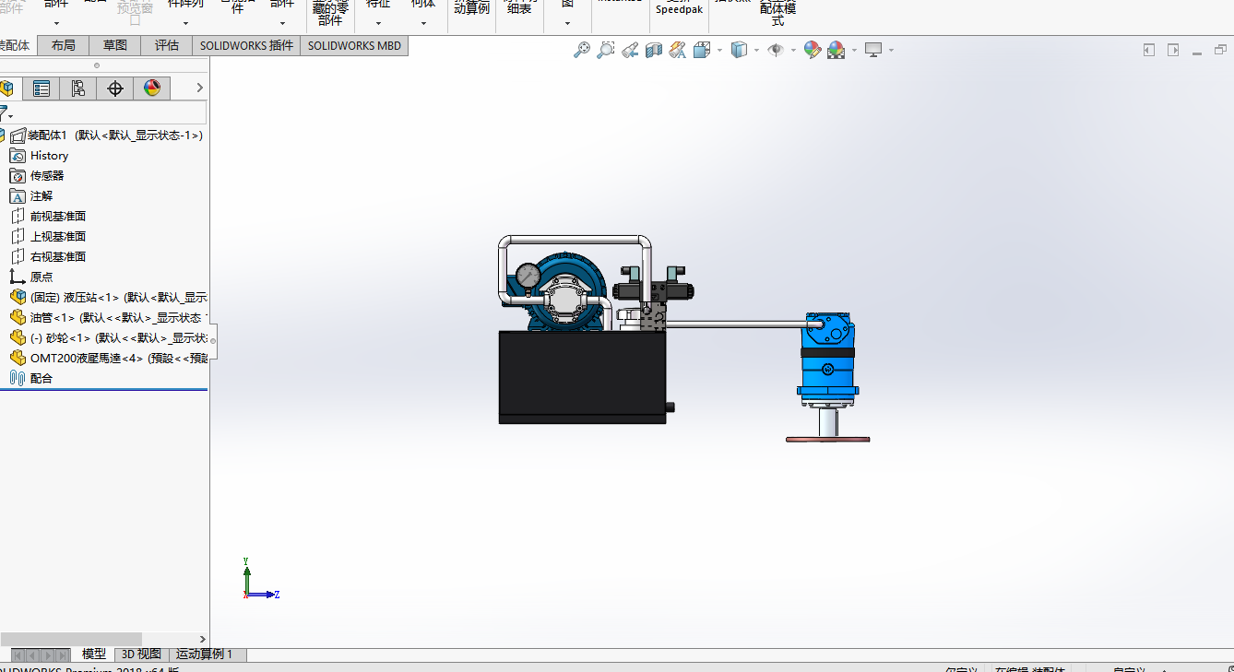Screen dimensions: 1234x672
Task: Click 预览窗口 toolbar button
Action: coord(135,11)
